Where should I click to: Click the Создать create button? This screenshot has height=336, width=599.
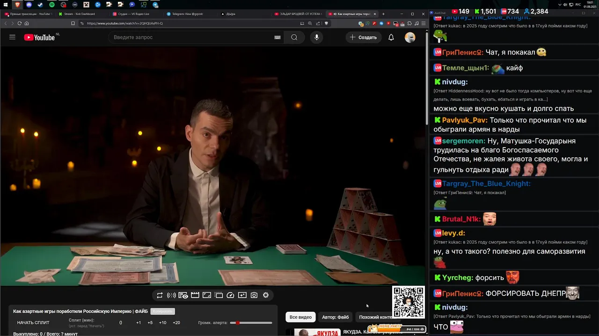(x=364, y=37)
